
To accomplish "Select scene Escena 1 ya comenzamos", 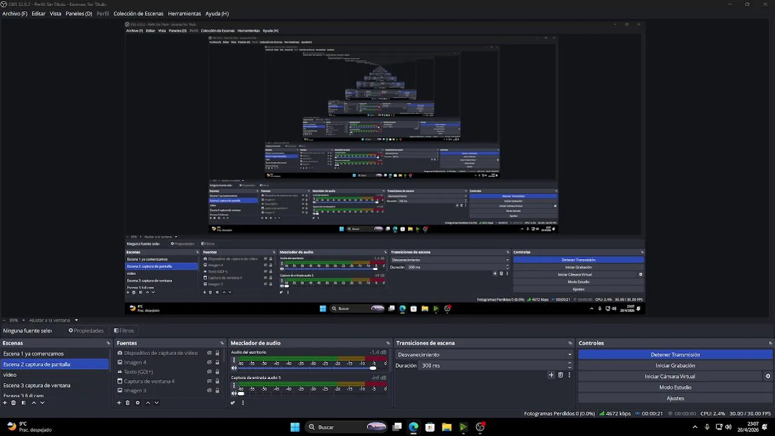I will pyautogui.click(x=54, y=354).
